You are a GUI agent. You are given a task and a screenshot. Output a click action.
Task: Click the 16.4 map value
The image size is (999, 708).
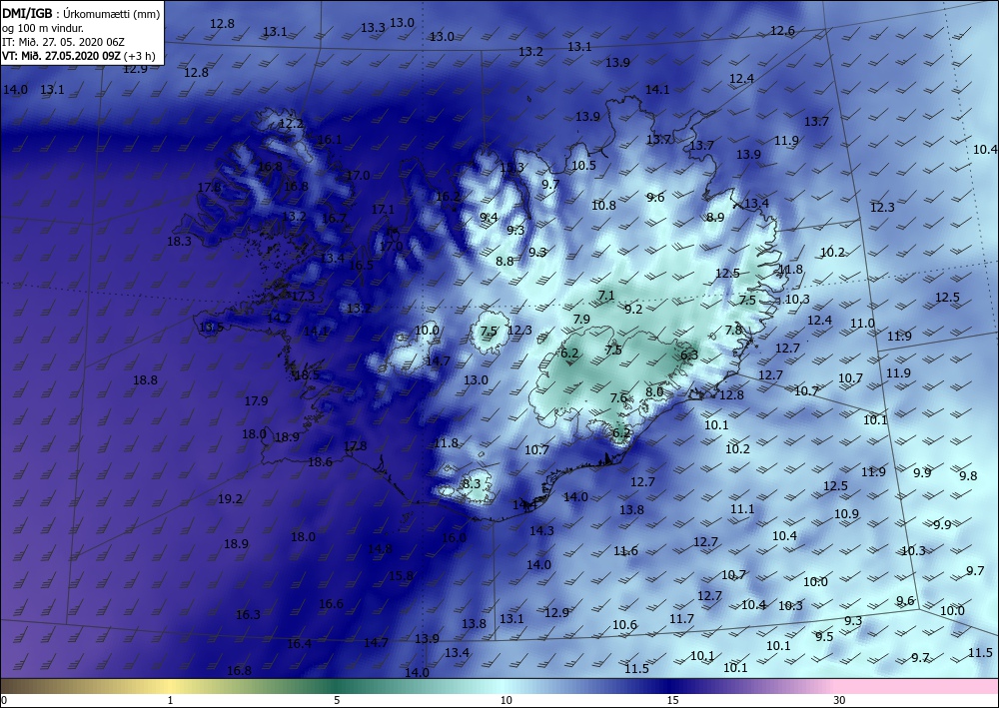[299, 644]
